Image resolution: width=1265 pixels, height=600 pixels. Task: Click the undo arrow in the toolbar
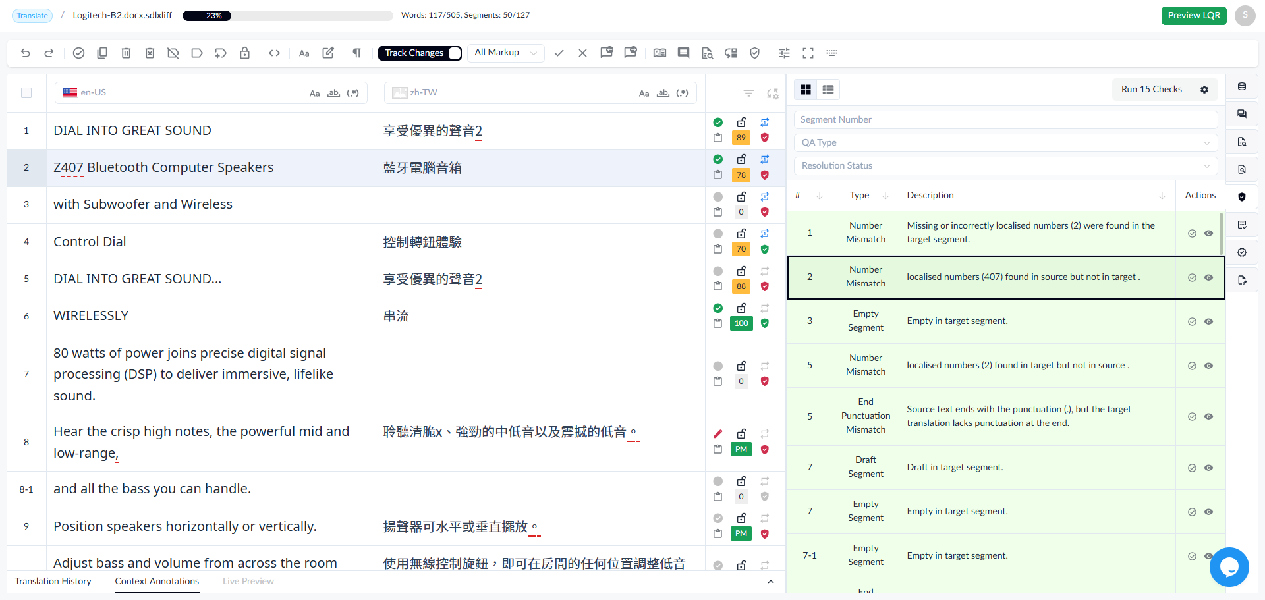coord(25,53)
